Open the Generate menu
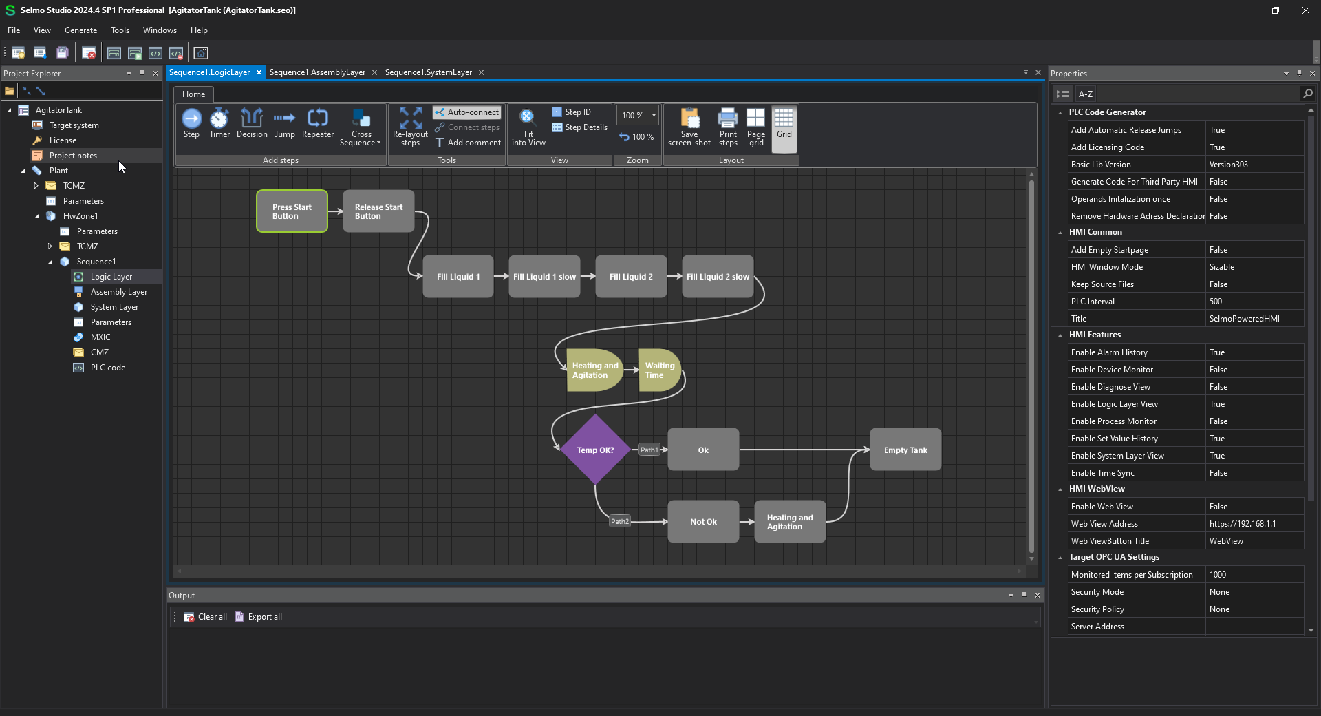1321x716 pixels. click(x=80, y=30)
